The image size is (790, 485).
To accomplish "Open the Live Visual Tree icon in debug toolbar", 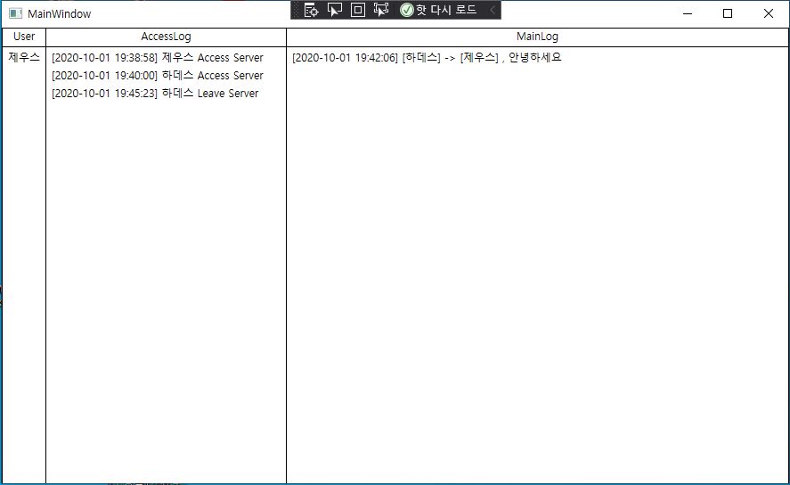I will (312, 10).
